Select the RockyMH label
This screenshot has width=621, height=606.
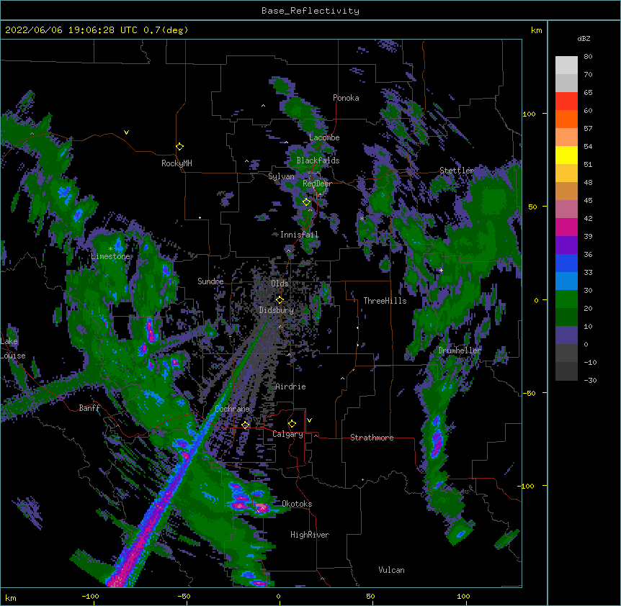(177, 163)
